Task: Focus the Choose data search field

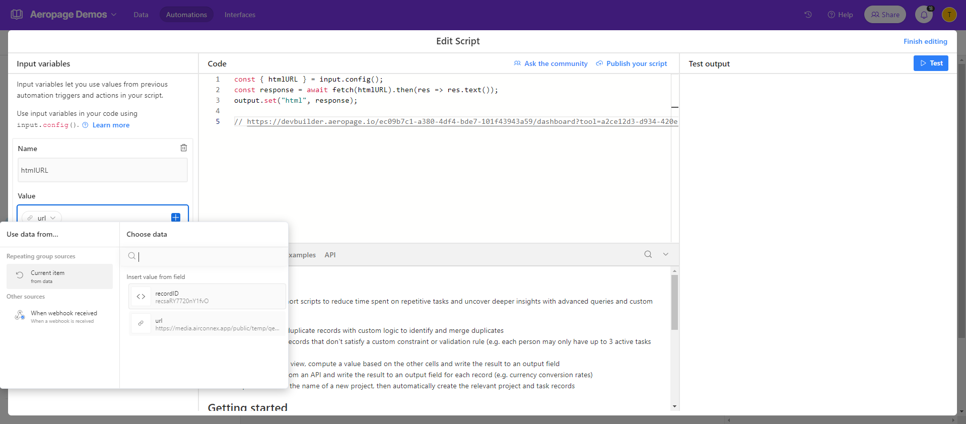Action: click(x=204, y=256)
